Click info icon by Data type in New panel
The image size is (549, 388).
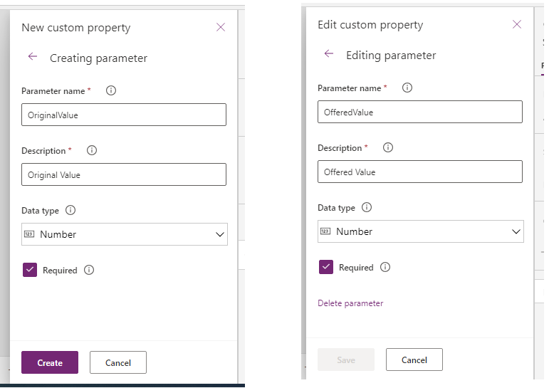pos(70,211)
